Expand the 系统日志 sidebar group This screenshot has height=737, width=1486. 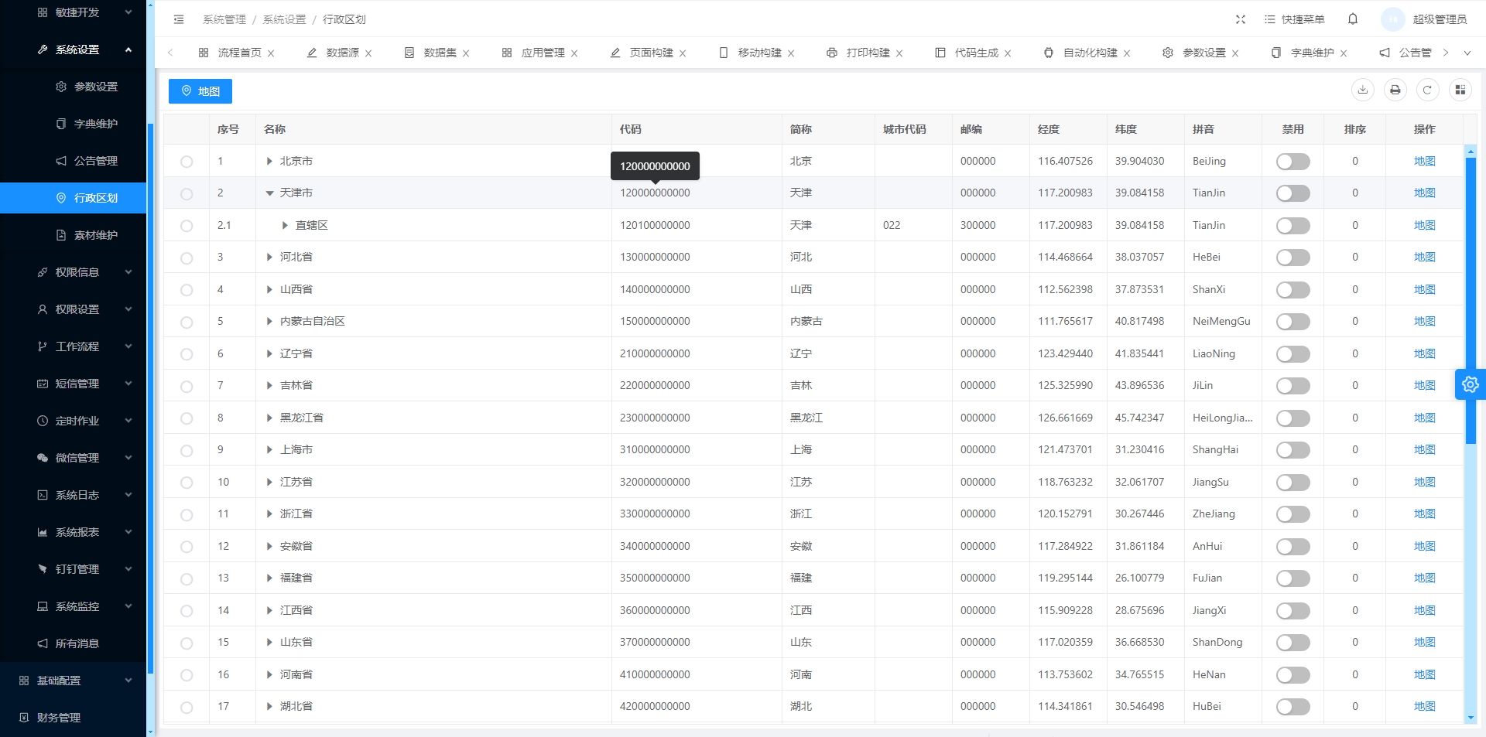[74, 495]
